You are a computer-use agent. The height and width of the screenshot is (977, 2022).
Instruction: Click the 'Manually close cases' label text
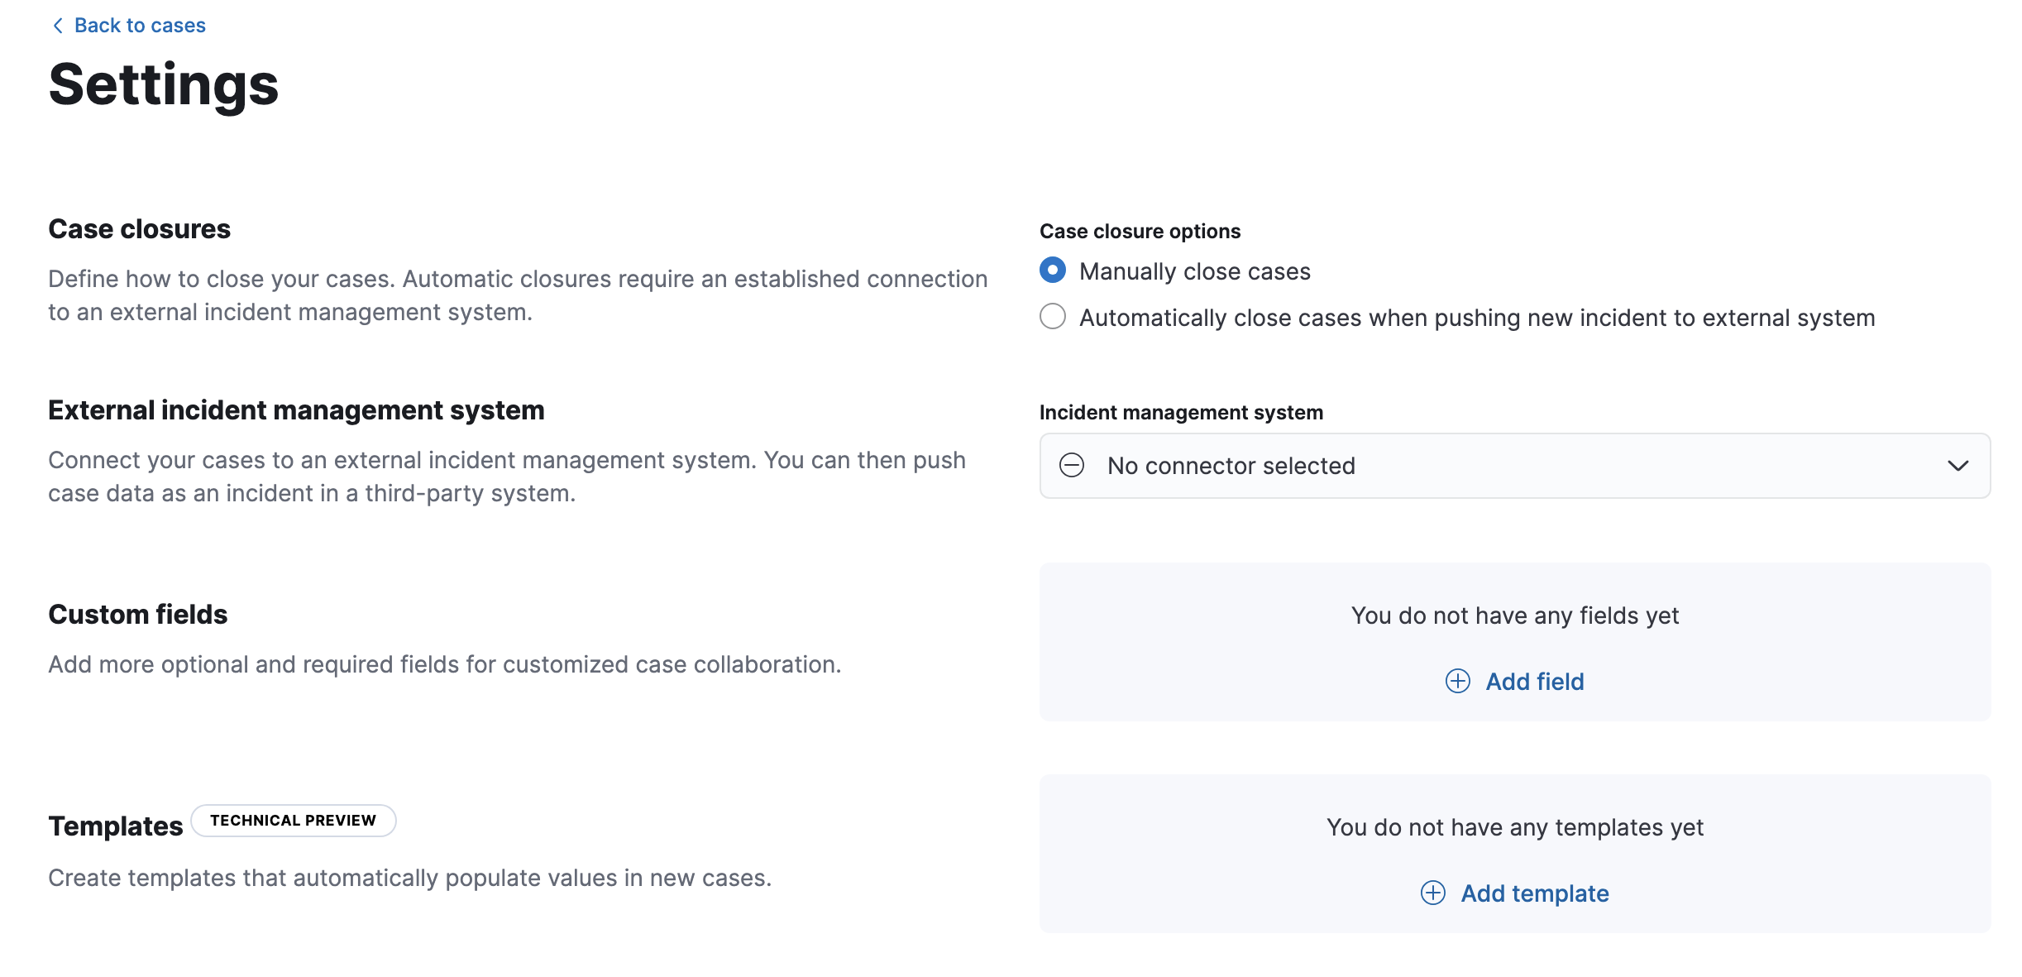coord(1194,271)
